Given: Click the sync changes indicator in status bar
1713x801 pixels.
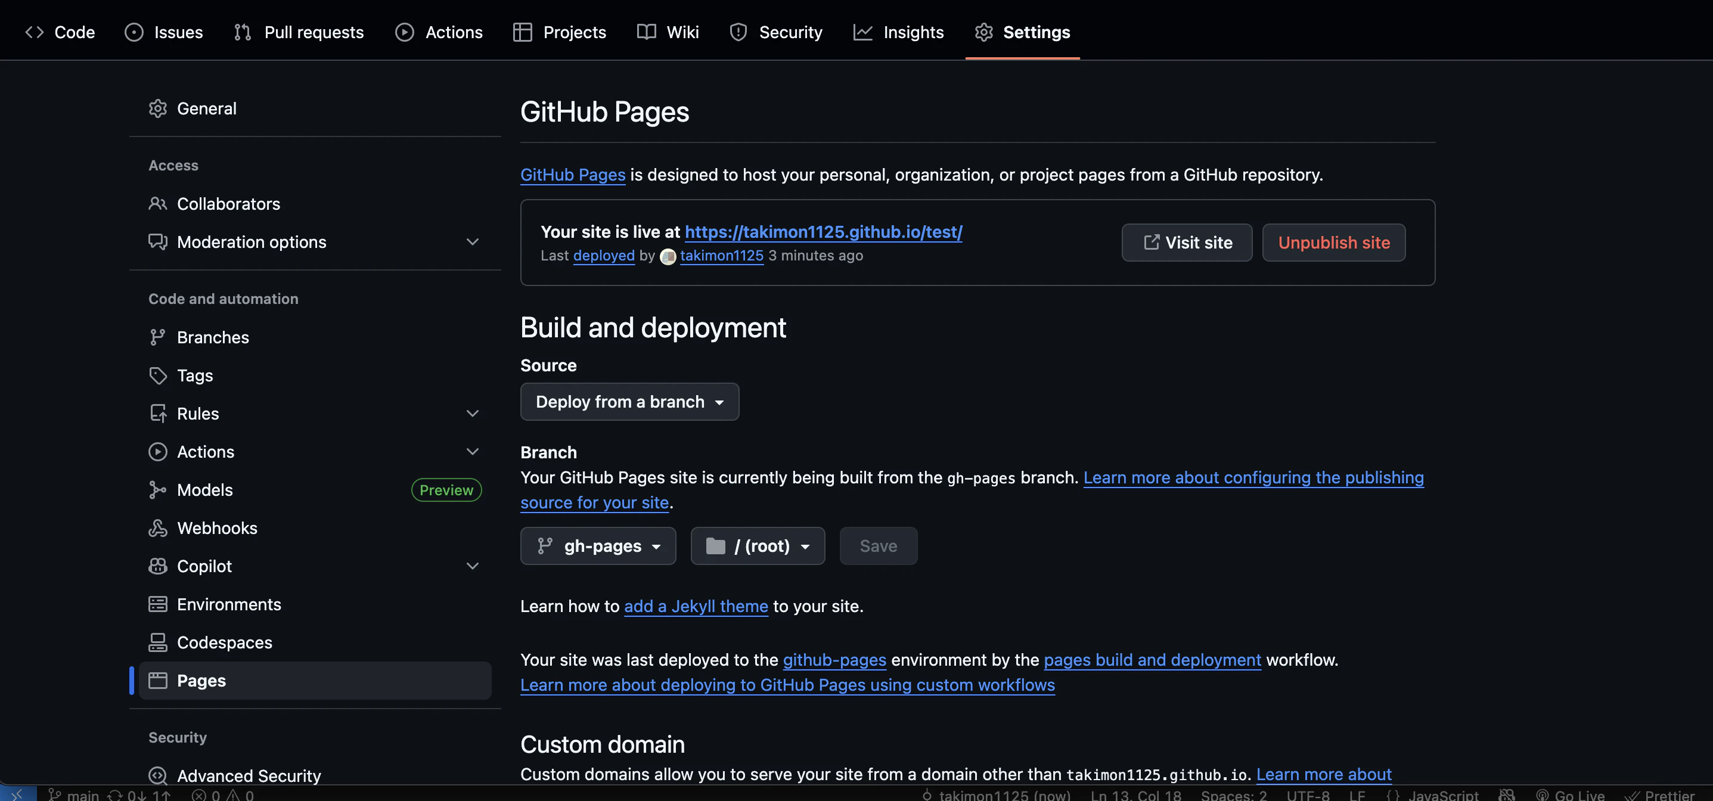Looking at the screenshot, I should point(139,794).
